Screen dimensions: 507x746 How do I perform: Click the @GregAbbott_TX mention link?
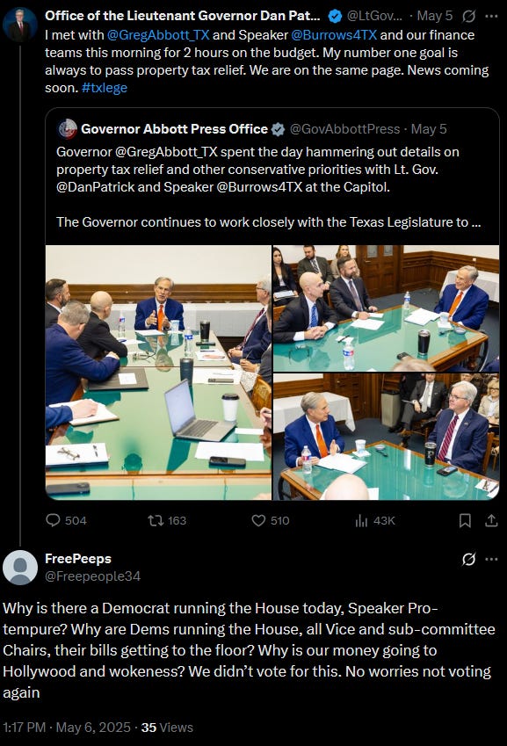pos(158,35)
